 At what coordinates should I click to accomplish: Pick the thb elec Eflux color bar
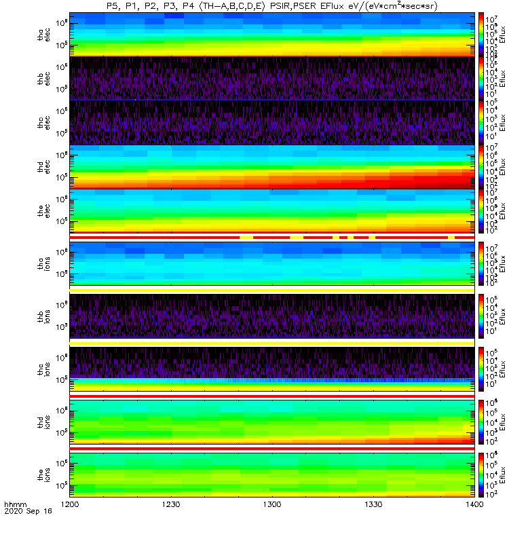[x=481, y=78]
